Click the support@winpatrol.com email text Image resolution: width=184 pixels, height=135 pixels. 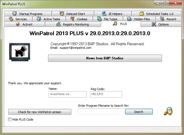75,48
